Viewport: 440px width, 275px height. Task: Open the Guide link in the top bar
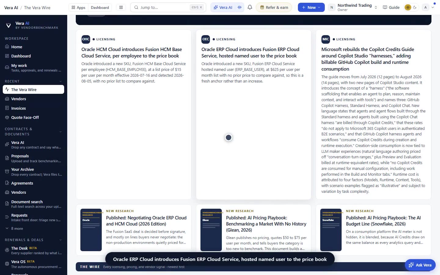(391, 7)
